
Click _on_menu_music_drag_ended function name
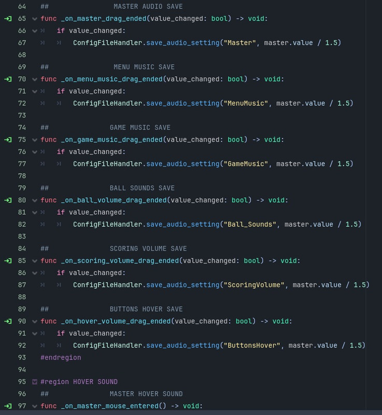tap(112, 79)
